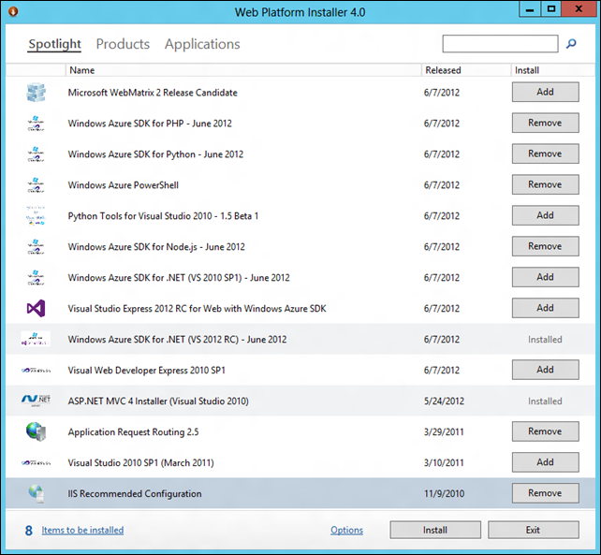Click the 5/24/2012 release date
Screen dimensions: 601x555
(444, 401)
